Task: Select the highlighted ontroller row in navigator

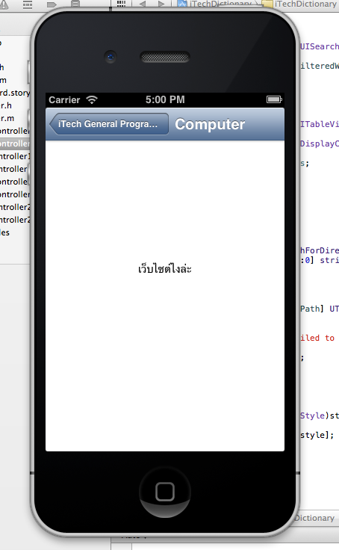Action: 15,143
